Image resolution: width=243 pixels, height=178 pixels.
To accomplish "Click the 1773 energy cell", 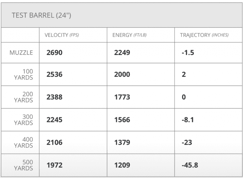I will [122, 97].
